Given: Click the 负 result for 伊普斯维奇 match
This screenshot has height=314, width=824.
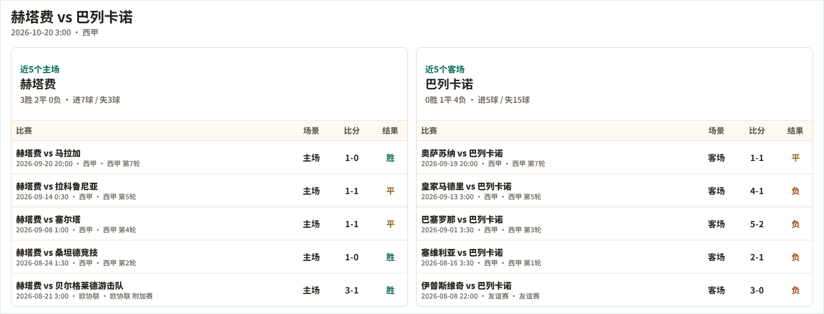Looking at the screenshot, I should pos(795,290).
